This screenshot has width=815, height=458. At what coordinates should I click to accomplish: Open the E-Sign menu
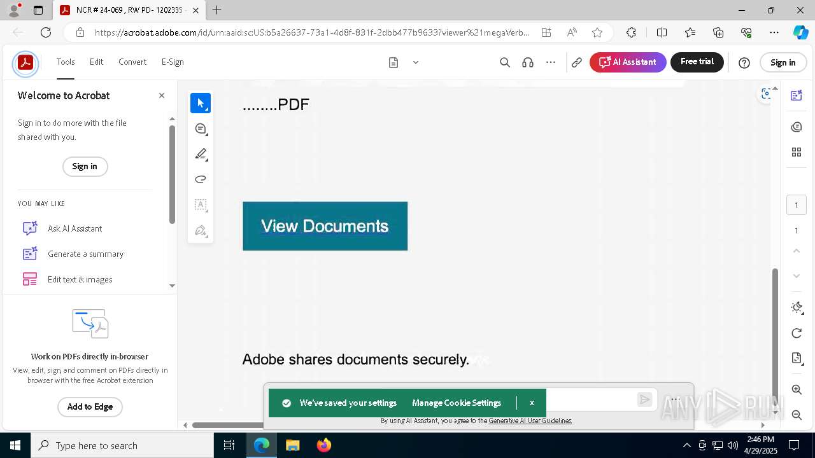(173, 62)
